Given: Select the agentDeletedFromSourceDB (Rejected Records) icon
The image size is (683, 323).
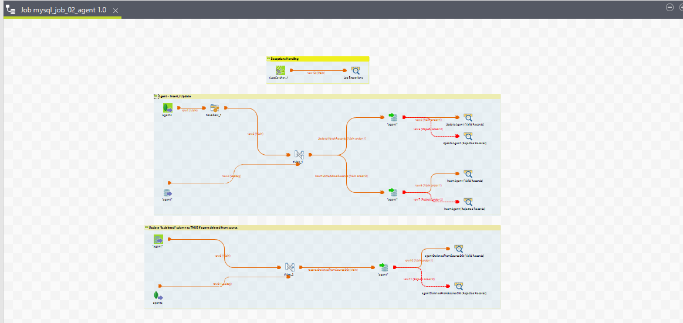Looking at the screenshot, I should point(459,285).
